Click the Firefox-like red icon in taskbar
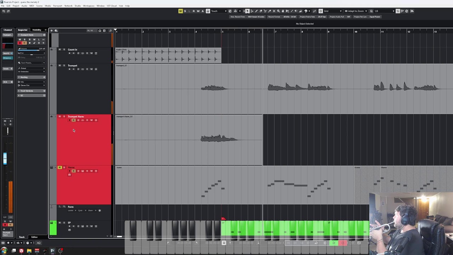The height and width of the screenshot is (255, 453). [x=21, y=251]
